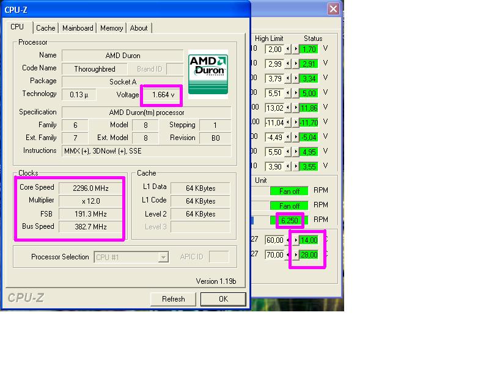489x367 pixels.
Task: Select the Memory tab
Action: 111,28
